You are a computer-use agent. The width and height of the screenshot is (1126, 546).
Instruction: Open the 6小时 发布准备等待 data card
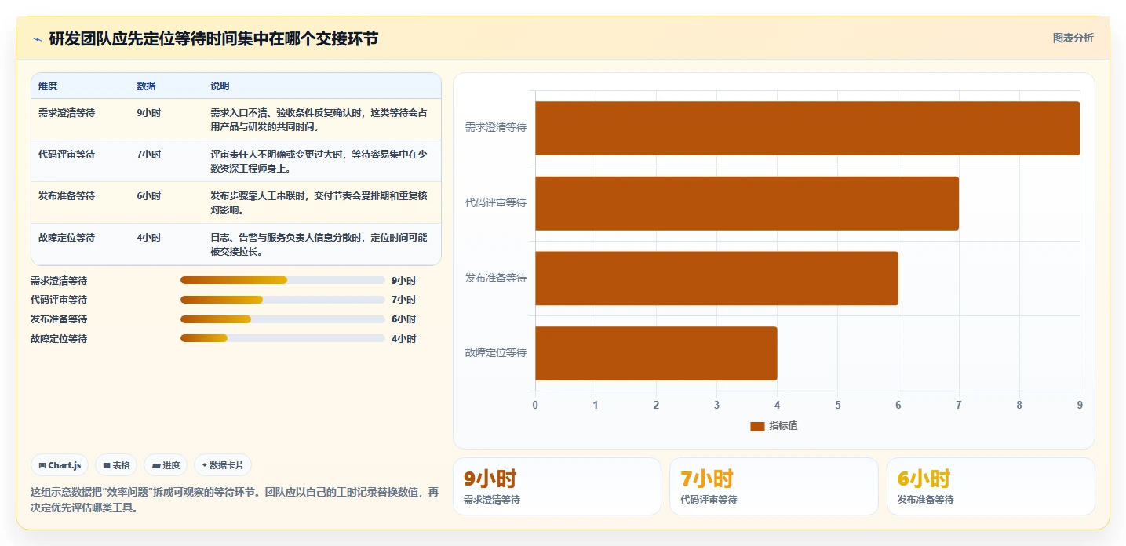(x=990, y=486)
